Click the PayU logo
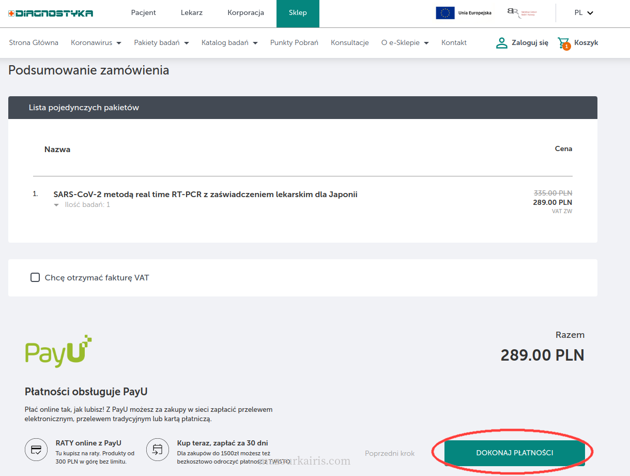This screenshot has width=630, height=476. tap(58, 351)
